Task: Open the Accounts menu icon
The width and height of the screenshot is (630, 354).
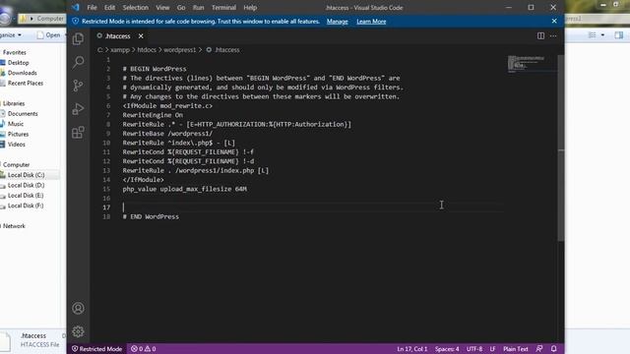Action: tap(78, 308)
